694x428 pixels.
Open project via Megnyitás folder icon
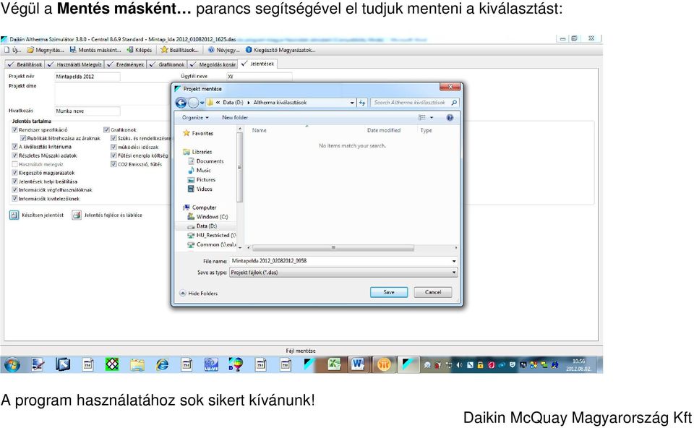pyautogui.click(x=30, y=50)
